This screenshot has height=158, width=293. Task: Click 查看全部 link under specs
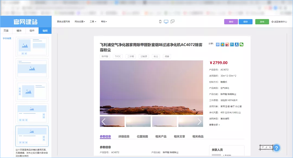click(214, 125)
